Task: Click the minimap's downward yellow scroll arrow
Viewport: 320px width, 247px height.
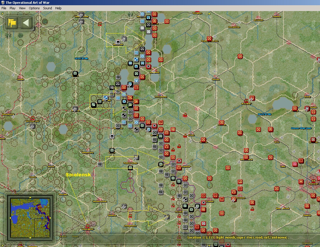Action: point(30,238)
